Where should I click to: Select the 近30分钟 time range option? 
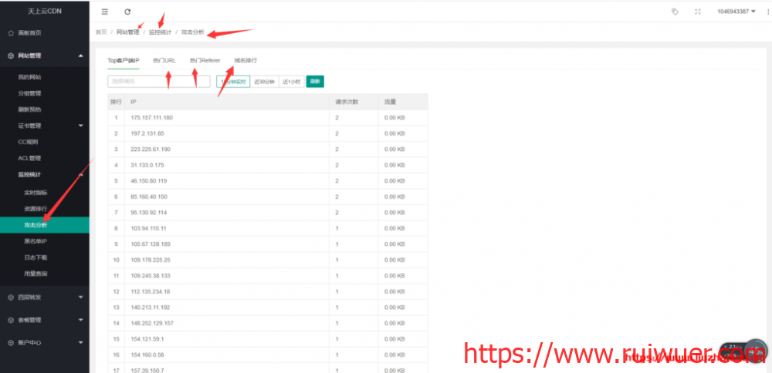point(264,81)
